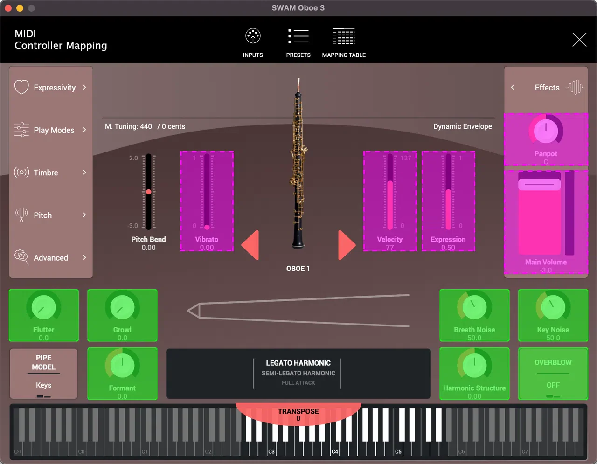The height and width of the screenshot is (464, 597).
Task: Select the Expression slider control
Action: coord(448,201)
